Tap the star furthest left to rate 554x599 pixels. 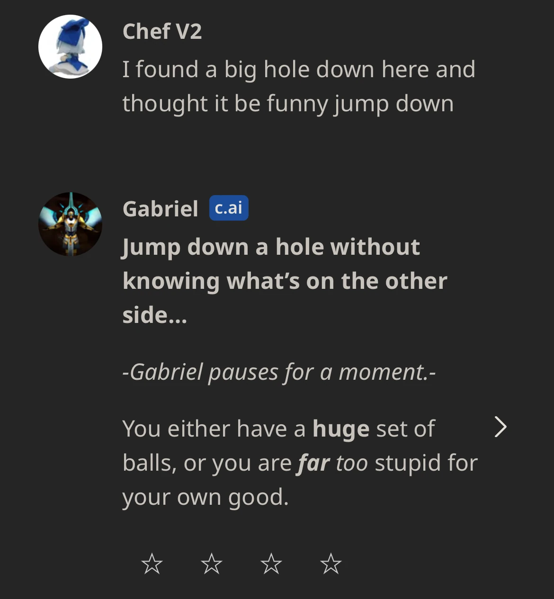152,564
